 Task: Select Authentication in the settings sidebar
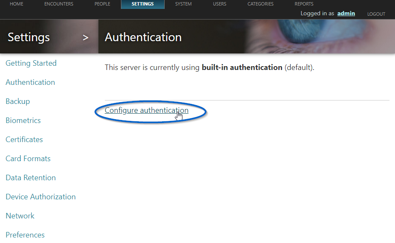pos(30,82)
